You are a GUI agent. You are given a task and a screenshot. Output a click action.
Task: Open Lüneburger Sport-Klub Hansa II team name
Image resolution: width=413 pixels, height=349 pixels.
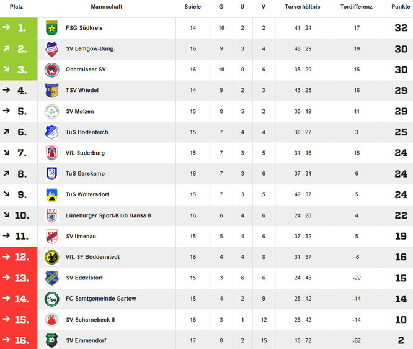click(109, 215)
